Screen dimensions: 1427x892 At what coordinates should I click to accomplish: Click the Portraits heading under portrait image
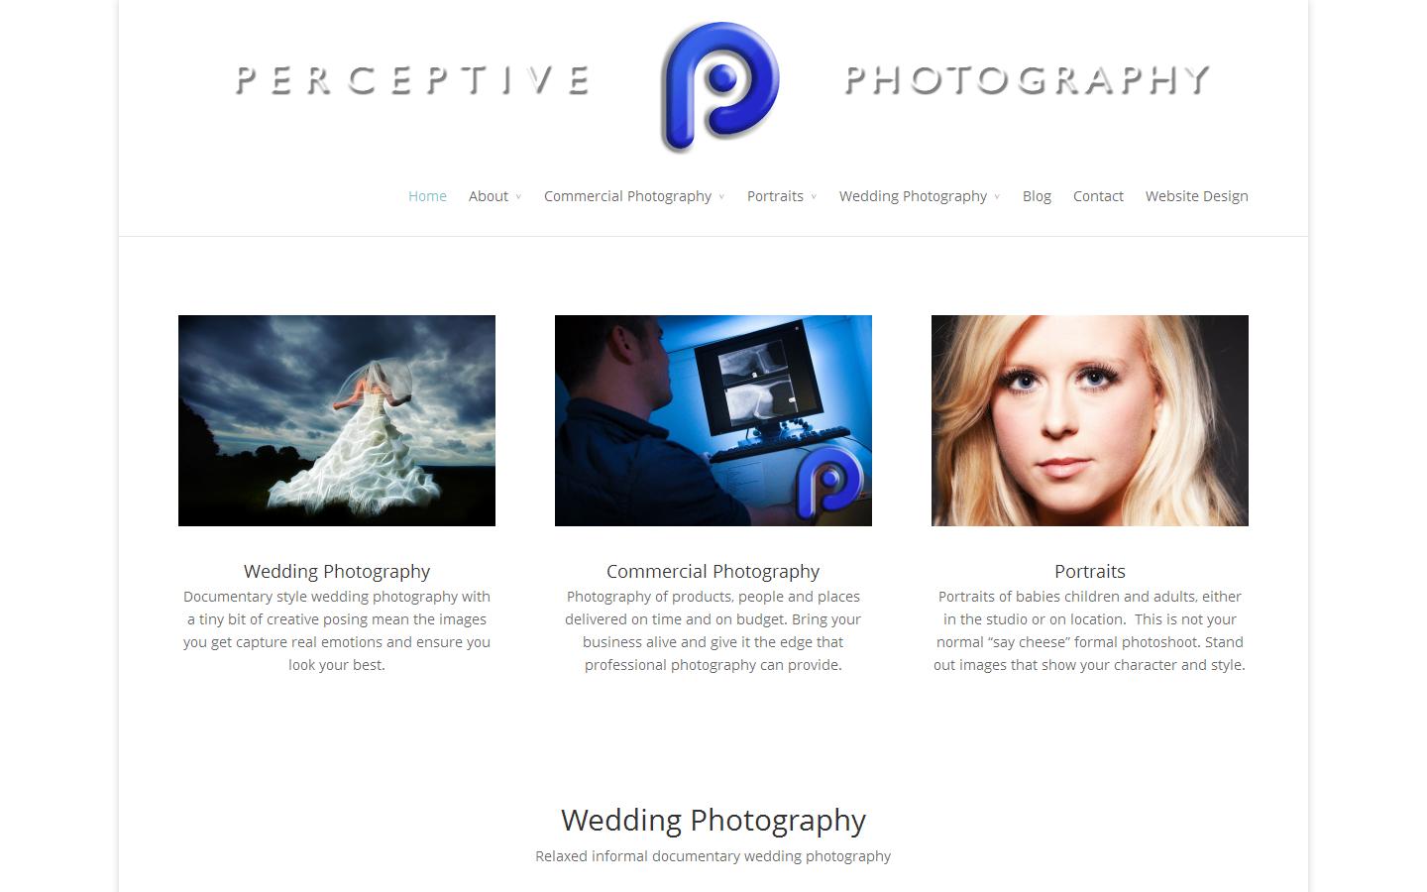[1090, 571]
